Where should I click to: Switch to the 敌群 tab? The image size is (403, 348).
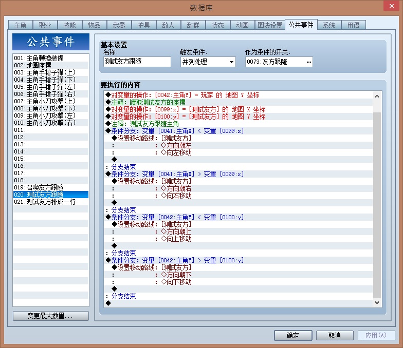pos(193,25)
